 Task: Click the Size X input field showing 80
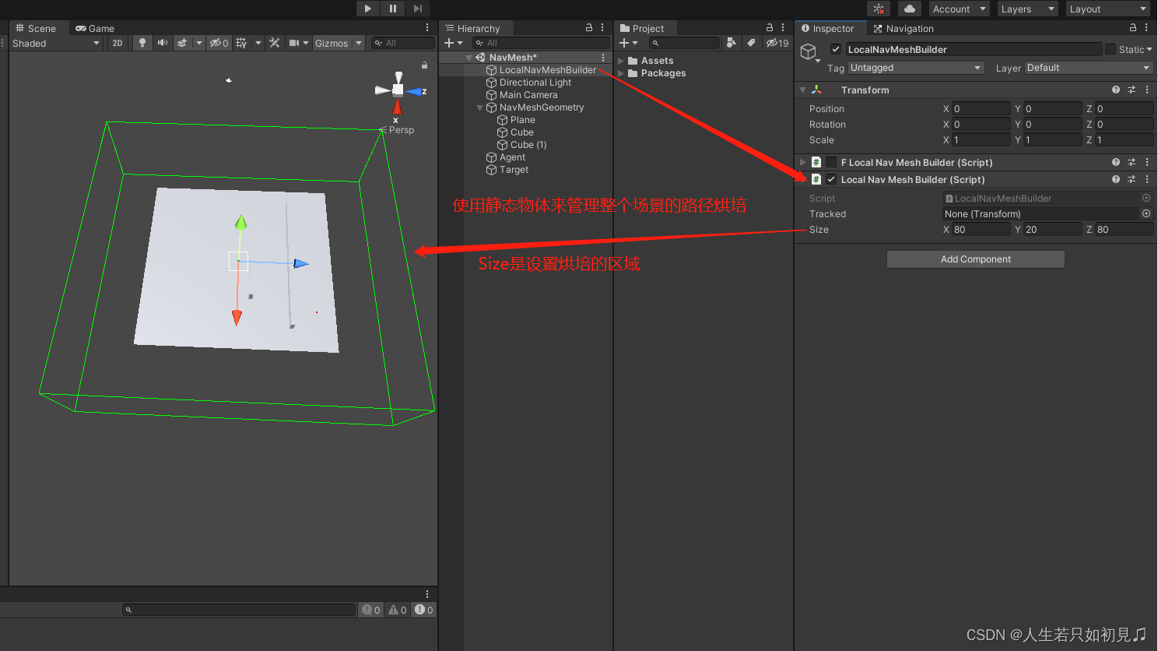(981, 229)
